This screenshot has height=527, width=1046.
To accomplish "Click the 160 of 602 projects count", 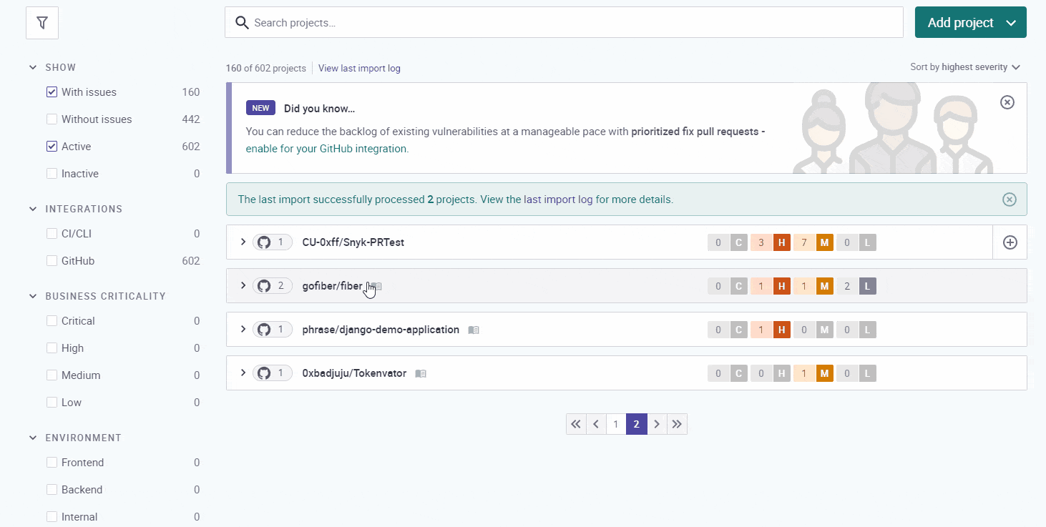I will tap(266, 69).
